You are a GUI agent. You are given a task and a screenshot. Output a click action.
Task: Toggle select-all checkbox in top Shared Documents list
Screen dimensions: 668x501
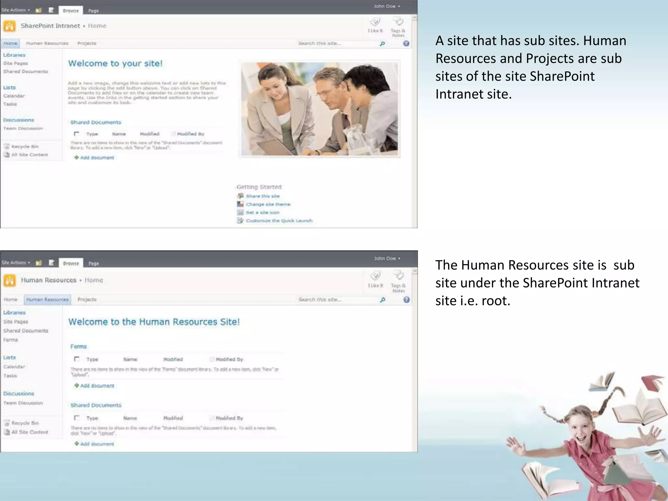76,134
